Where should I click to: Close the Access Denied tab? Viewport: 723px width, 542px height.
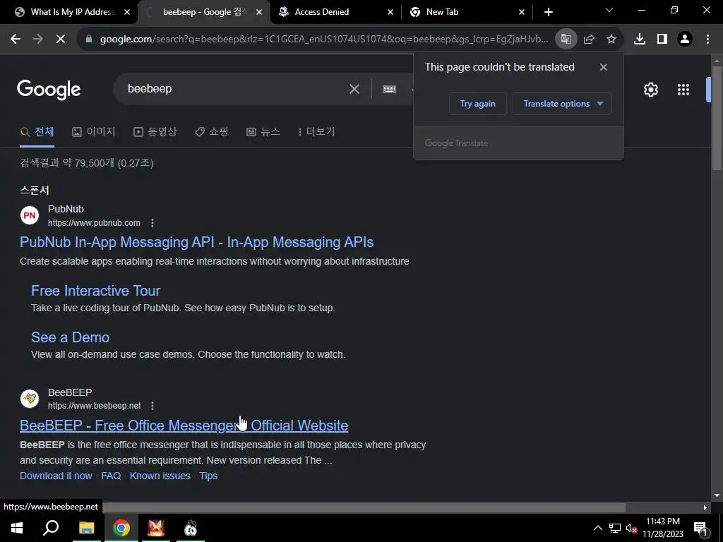390,13
